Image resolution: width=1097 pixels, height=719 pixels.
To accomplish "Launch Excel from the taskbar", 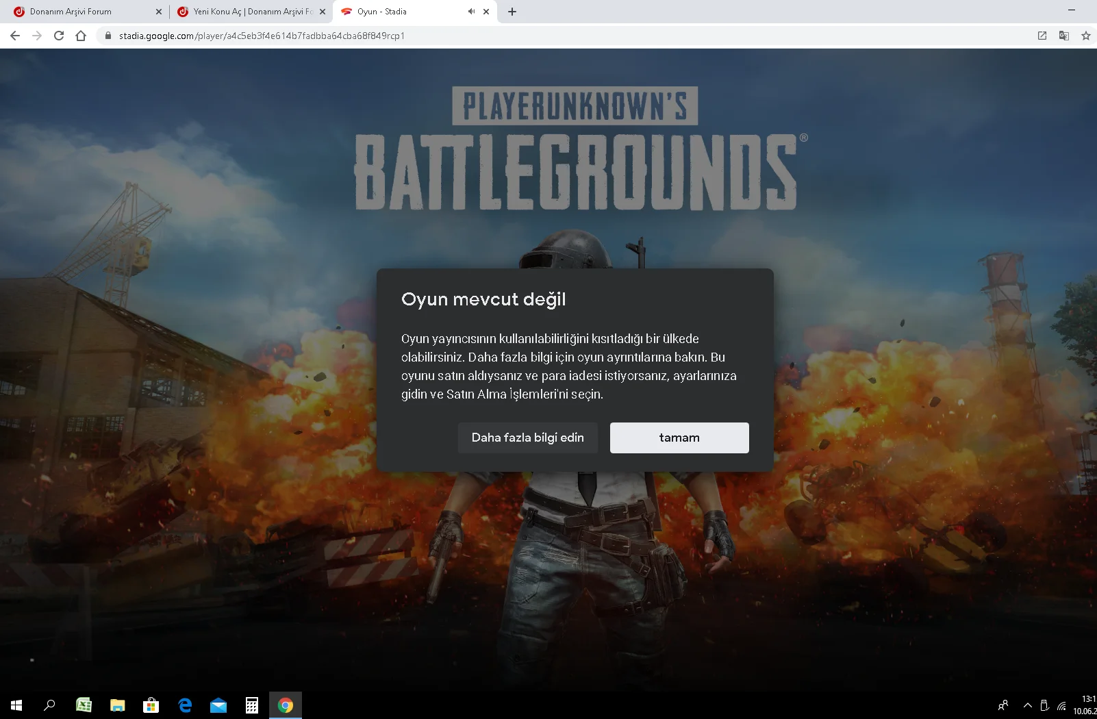I will click(84, 705).
